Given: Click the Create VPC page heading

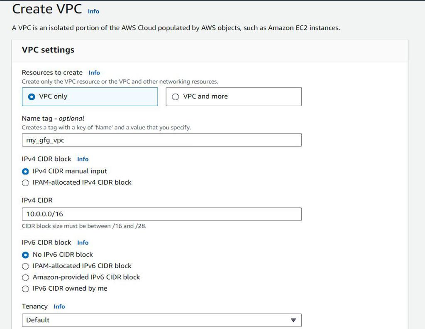Looking at the screenshot, I should click(x=47, y=9).
